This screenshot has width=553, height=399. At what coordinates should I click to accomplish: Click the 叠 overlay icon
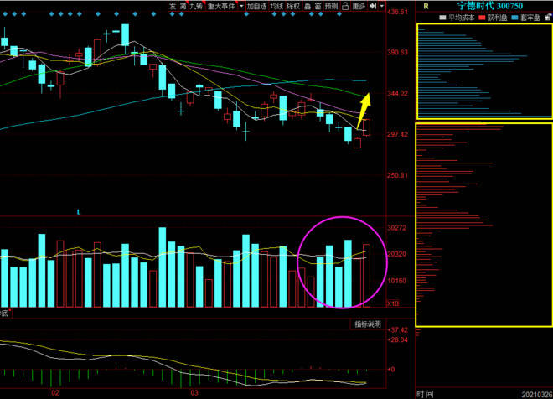pos(308,6)
